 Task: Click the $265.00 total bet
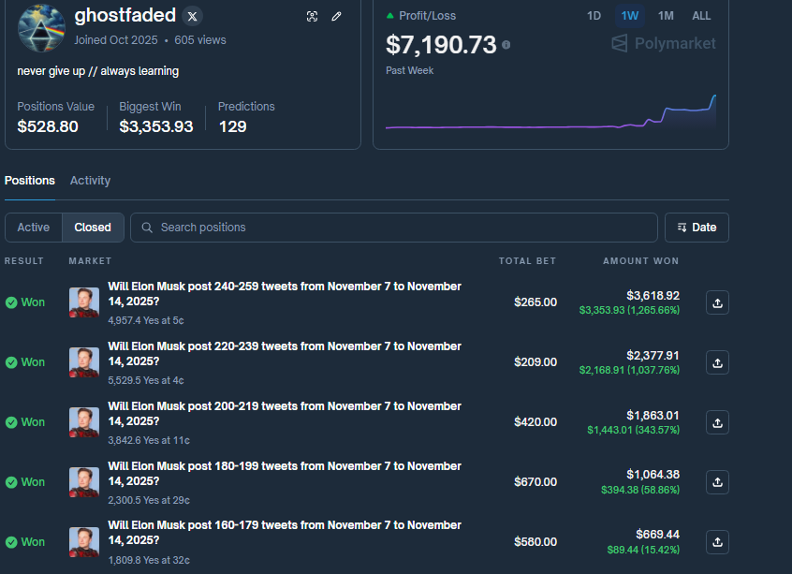[535, 302]
